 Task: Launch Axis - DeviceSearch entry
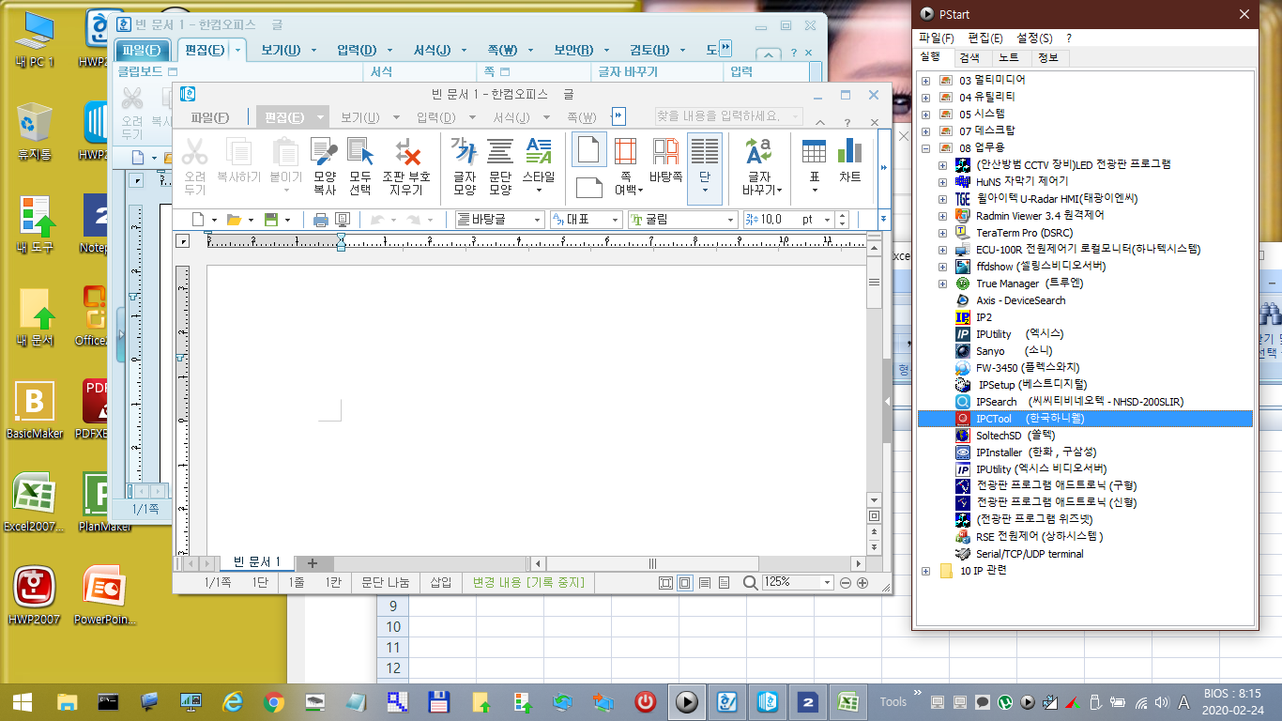[1020, 300]
